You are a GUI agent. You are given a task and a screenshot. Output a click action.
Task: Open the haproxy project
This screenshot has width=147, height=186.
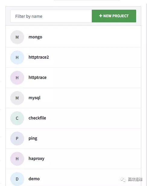37,158
